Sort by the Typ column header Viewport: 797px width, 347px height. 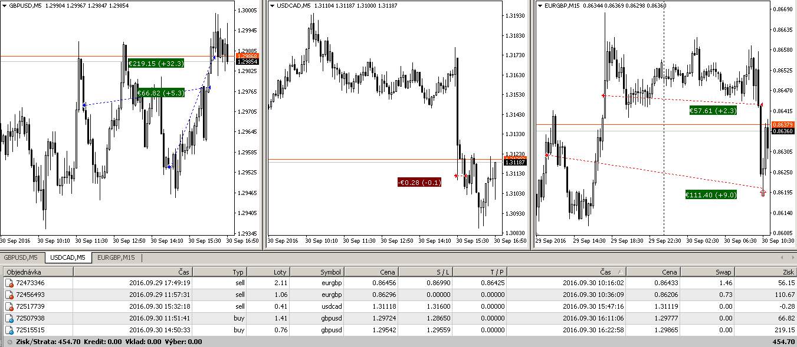219,272
